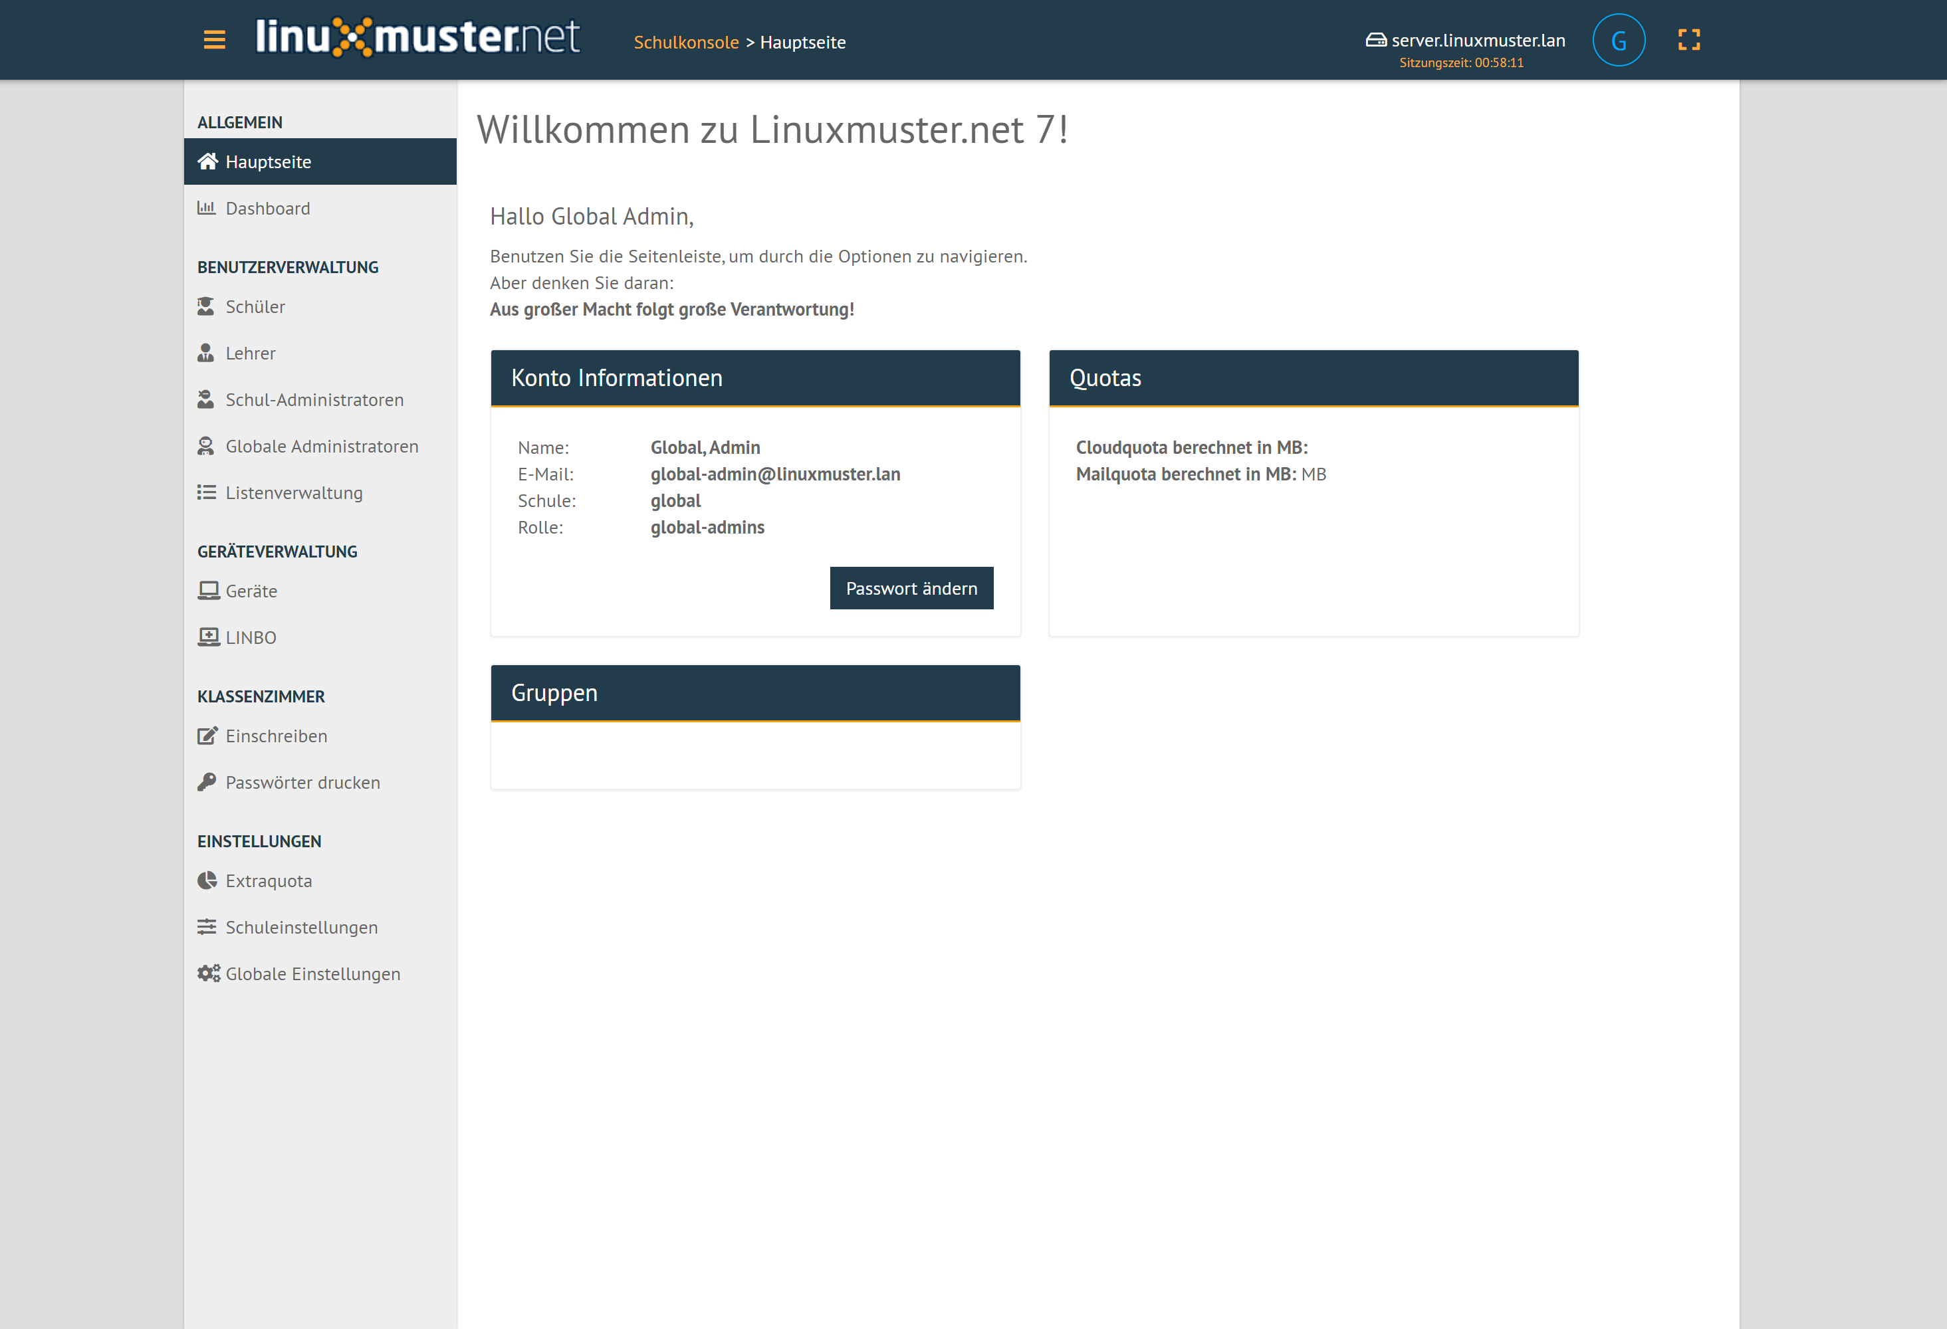Open Extraquota settings
The height and width of the screenshot is (1329, 1947).
[320, 880]
